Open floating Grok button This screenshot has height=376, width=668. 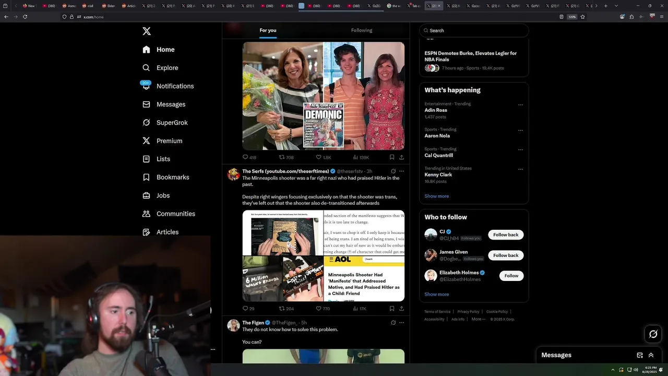click(x=653, y=334)
